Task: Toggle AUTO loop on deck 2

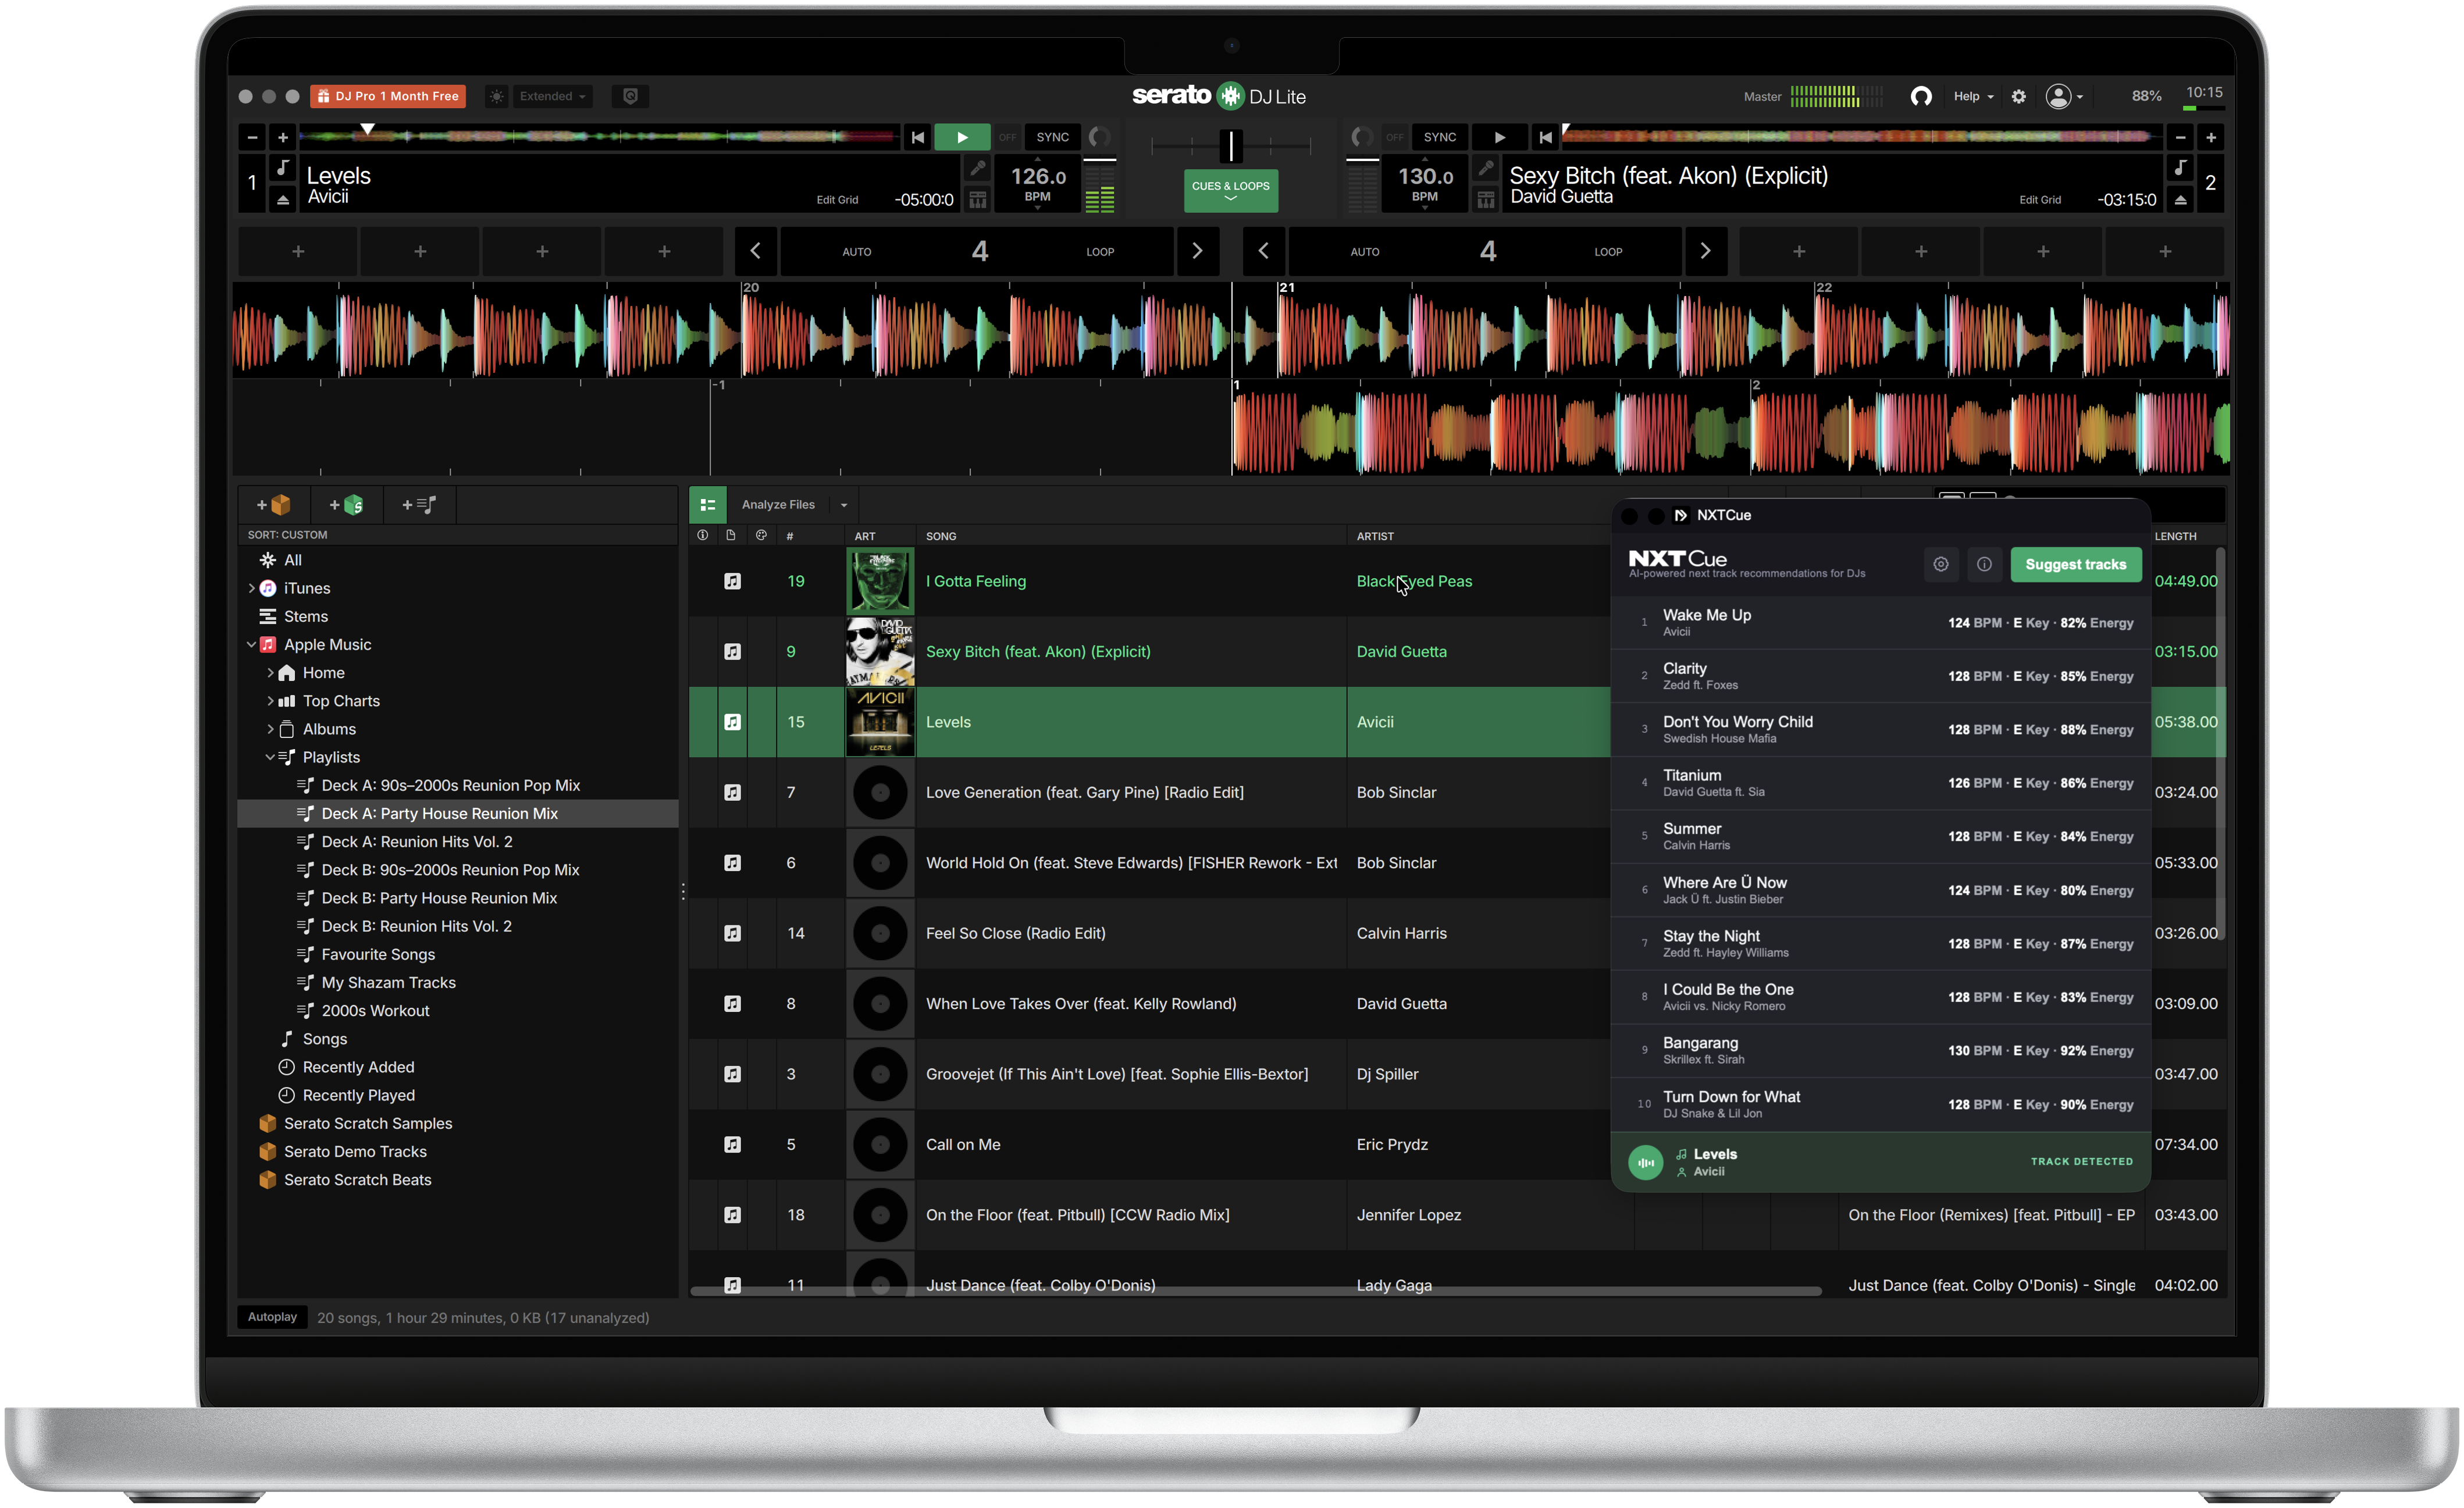Action: coord(1365,252)
